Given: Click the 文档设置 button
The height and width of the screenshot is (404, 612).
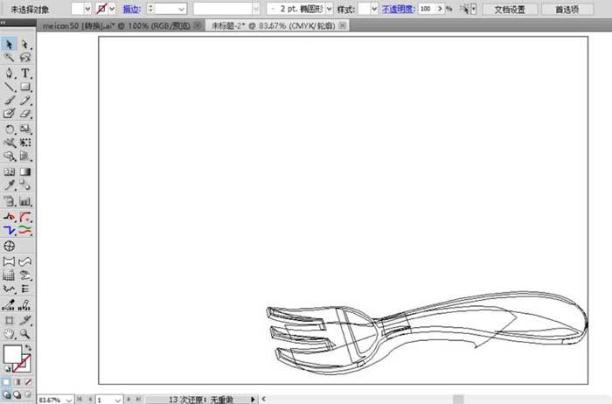Looking at the screenshot, I should 510,9.
